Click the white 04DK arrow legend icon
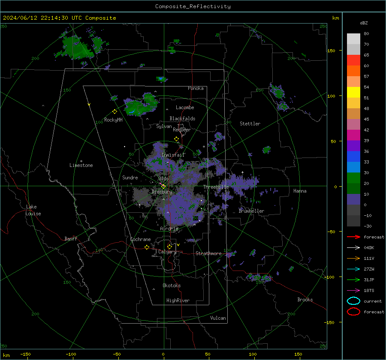386x360 pixels. pos(353,248)
